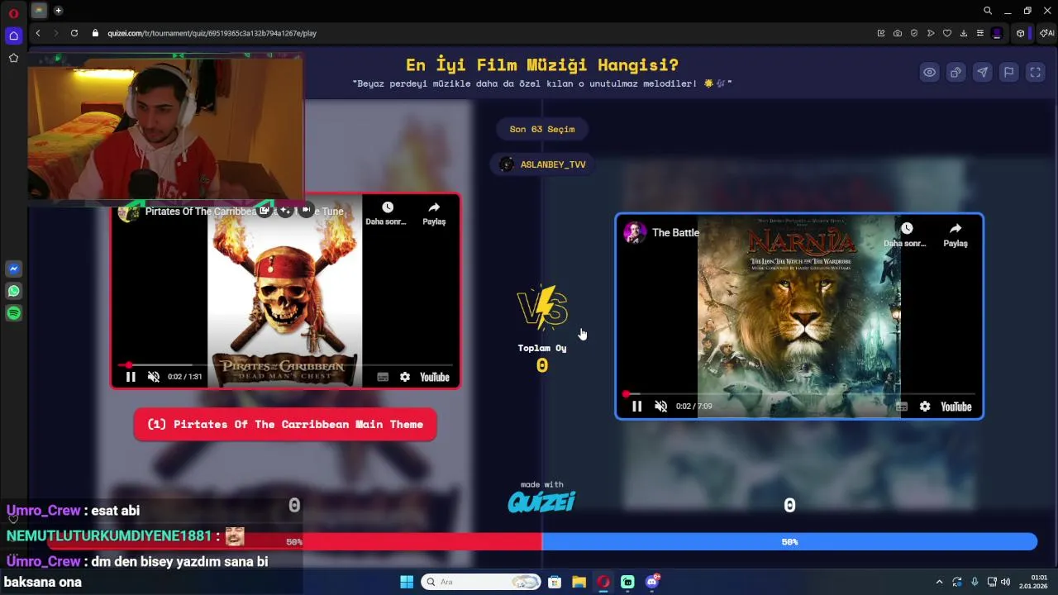Vote for Pirtates Of The Carribbean Main Theme

pos(285,424)
